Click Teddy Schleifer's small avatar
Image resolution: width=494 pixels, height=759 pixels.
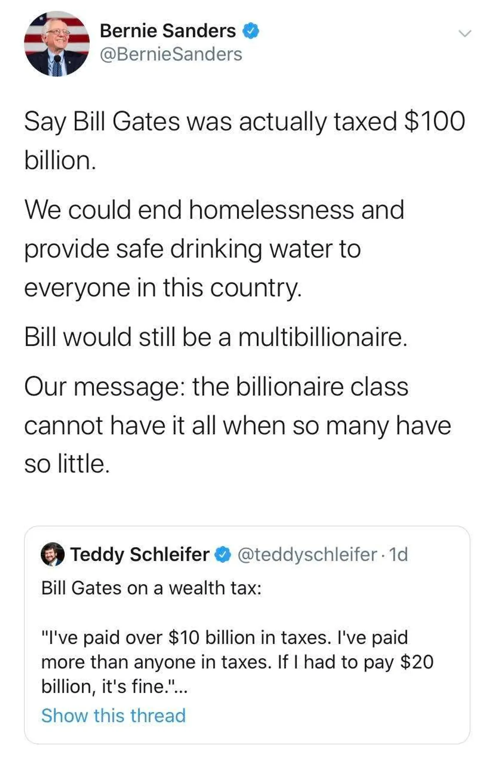tap(52, 555)
